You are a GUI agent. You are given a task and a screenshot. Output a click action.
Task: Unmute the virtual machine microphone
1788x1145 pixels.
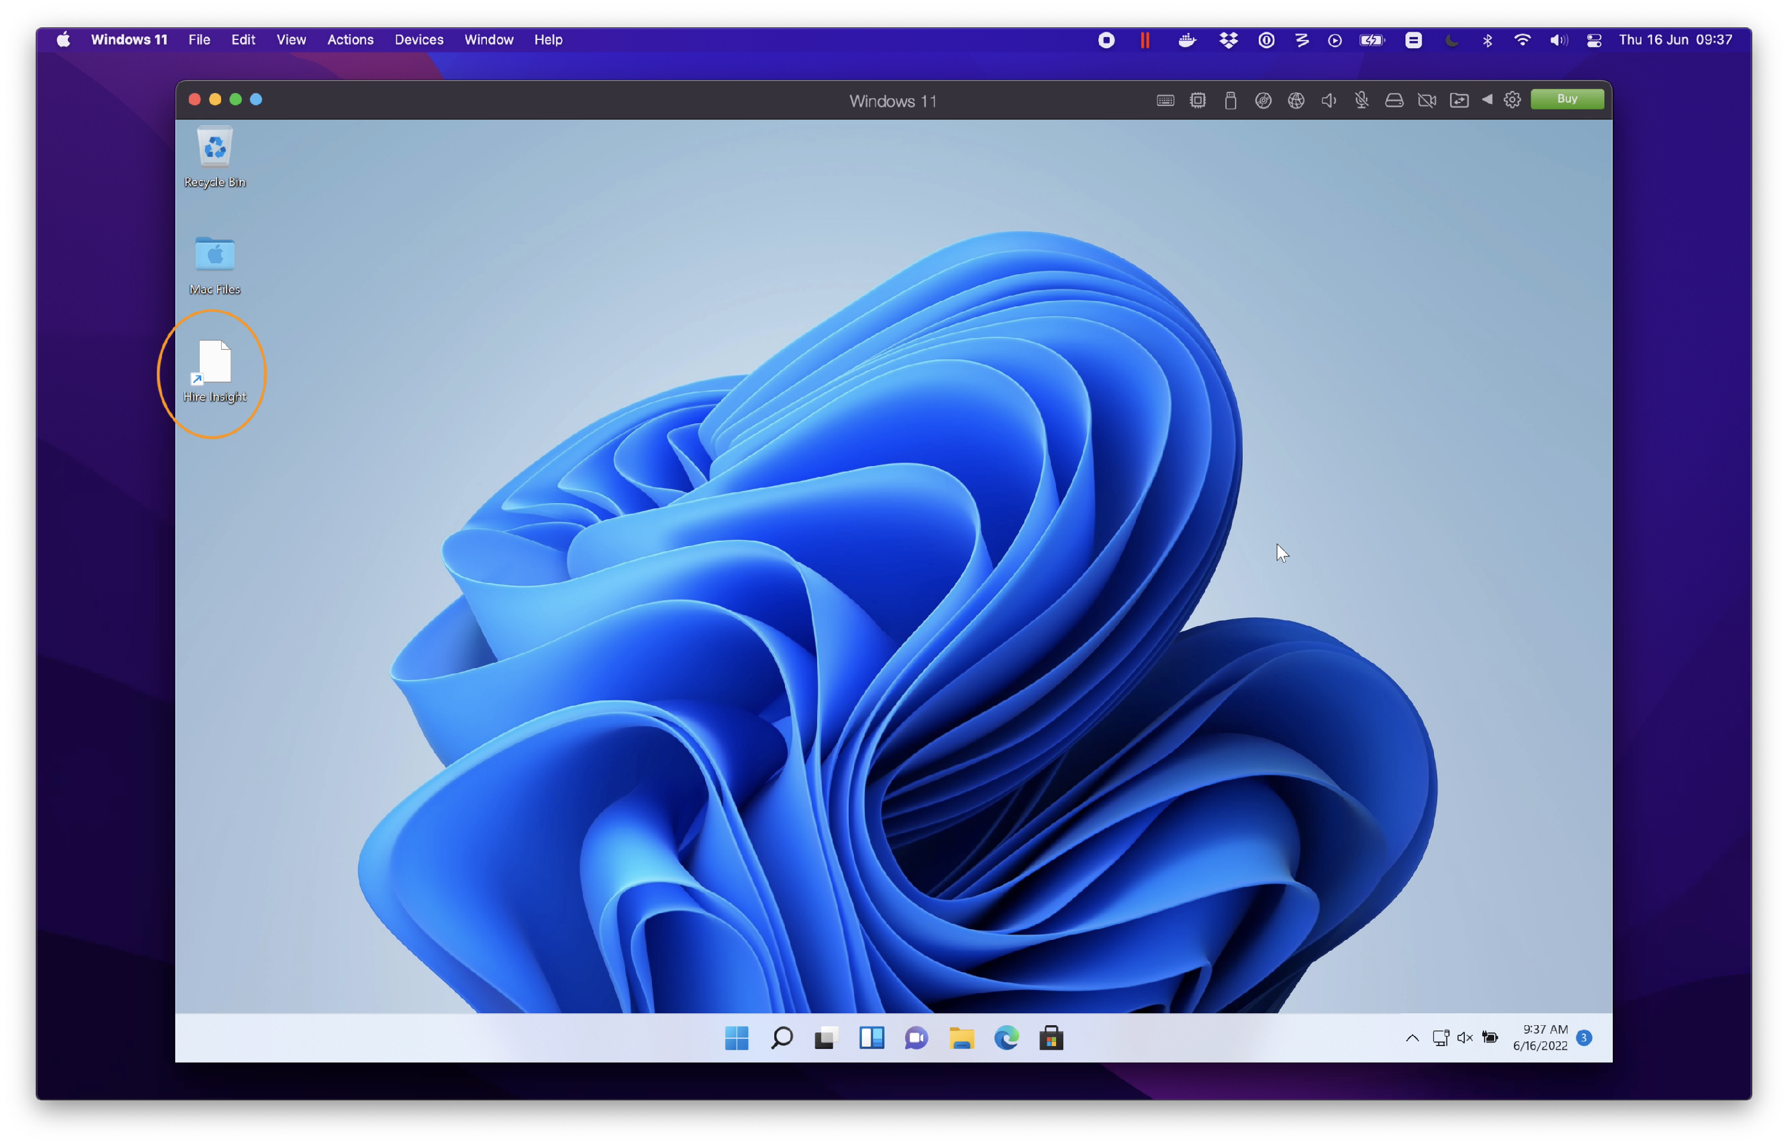click(x=1362, y=100)
